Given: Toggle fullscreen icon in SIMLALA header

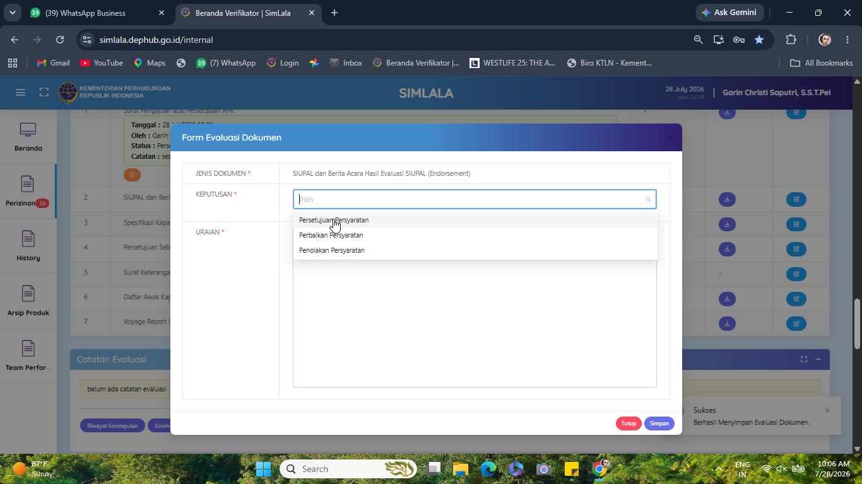Looking at the screenshot, I should 44,93.
